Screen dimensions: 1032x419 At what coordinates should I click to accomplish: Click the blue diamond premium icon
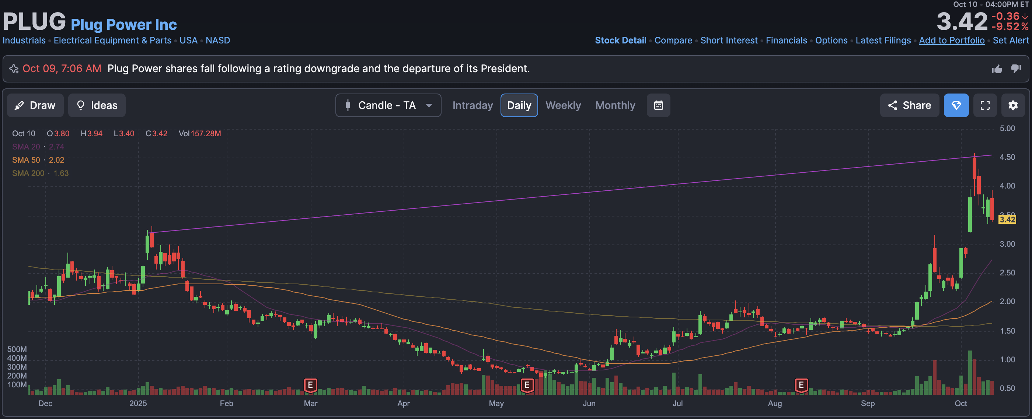956,105
